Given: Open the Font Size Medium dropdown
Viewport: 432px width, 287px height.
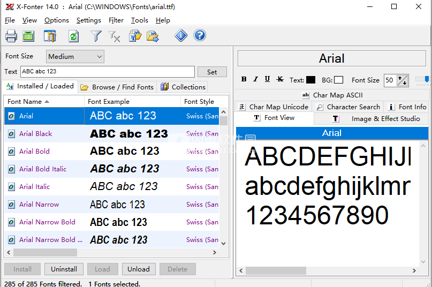Looking at the screenshot, I should click(x=75, y=57).
